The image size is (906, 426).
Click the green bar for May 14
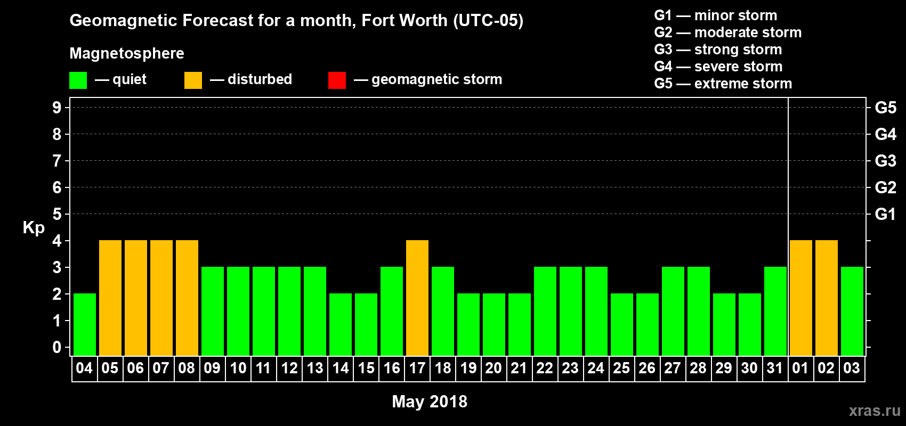pos(341,324)
